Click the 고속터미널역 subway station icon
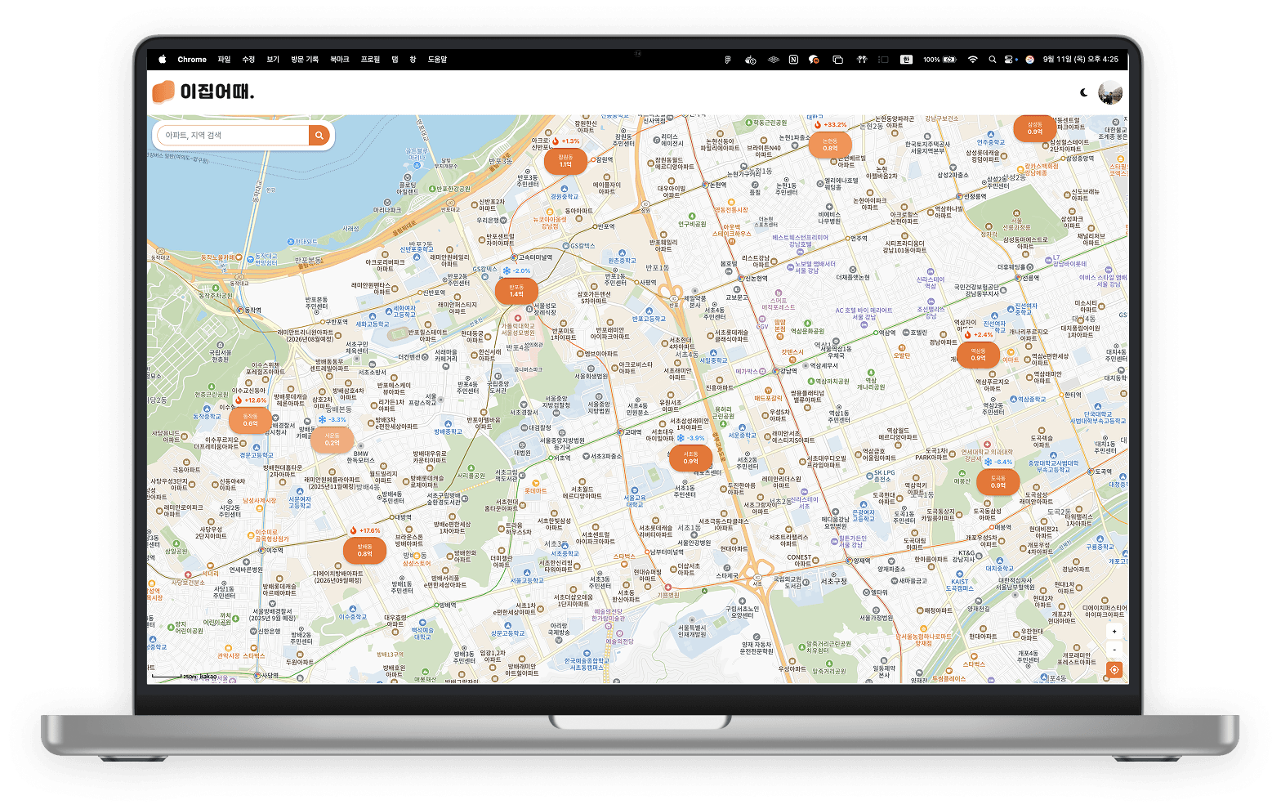Image resolution: width=1281 pixels, height=809 pixels. point(514,257)
